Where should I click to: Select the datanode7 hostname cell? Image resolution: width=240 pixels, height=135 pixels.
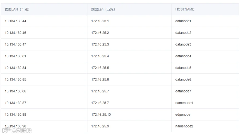click(x=205, y=91)
